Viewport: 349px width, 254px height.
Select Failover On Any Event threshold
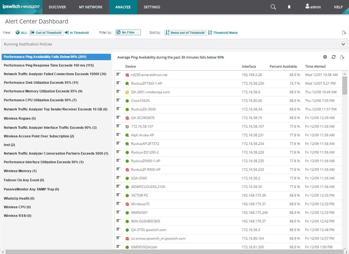[x=24, y=180]
